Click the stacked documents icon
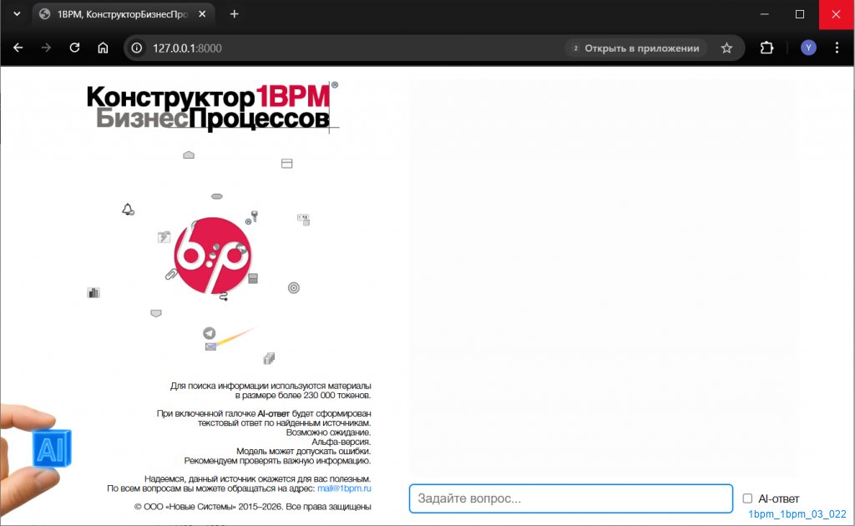The width and height of the screenshot is (855, 526). click(269, 358)
